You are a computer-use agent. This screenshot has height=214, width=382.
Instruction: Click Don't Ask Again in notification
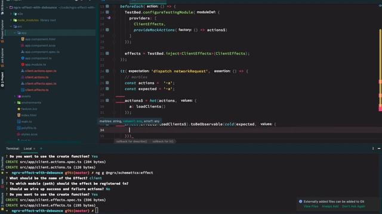(x=353, y=206)
